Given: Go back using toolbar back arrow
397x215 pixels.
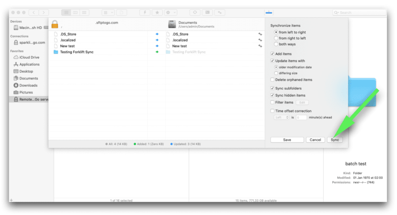Looking at the screenshot, I should [x=34, y=12].
